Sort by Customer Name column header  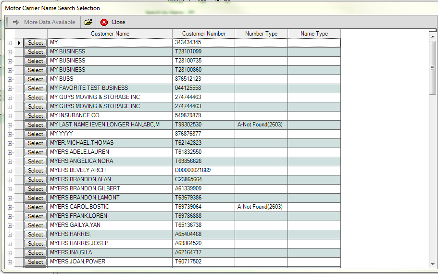tap(110, 34)
